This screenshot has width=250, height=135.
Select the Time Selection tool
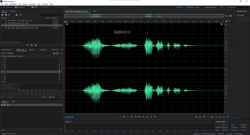(52, 7)
